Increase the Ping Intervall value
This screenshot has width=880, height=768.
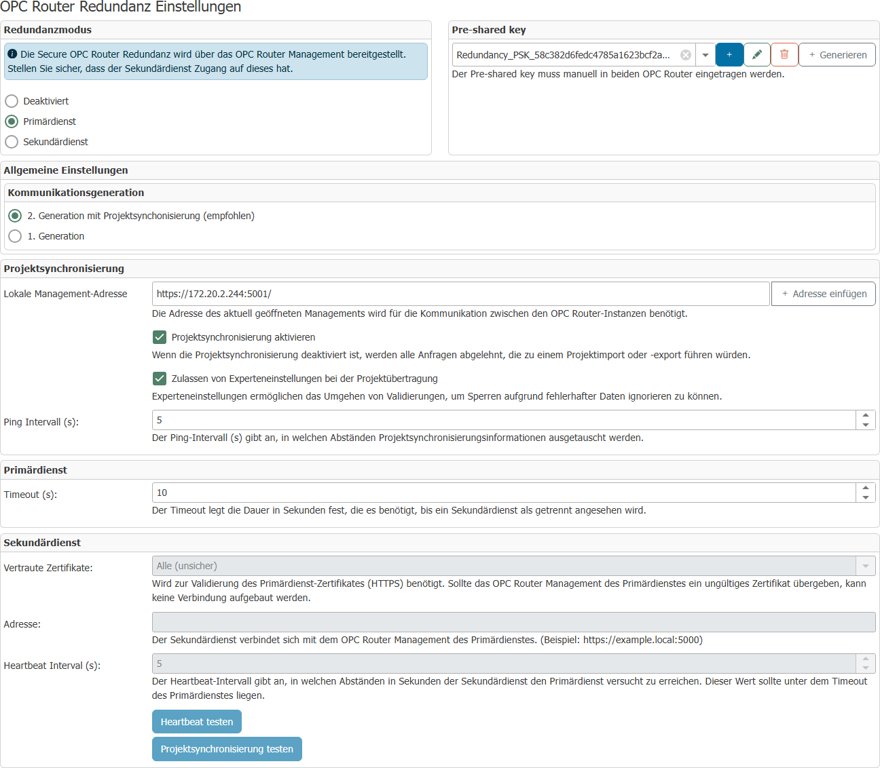click(866, 415)
